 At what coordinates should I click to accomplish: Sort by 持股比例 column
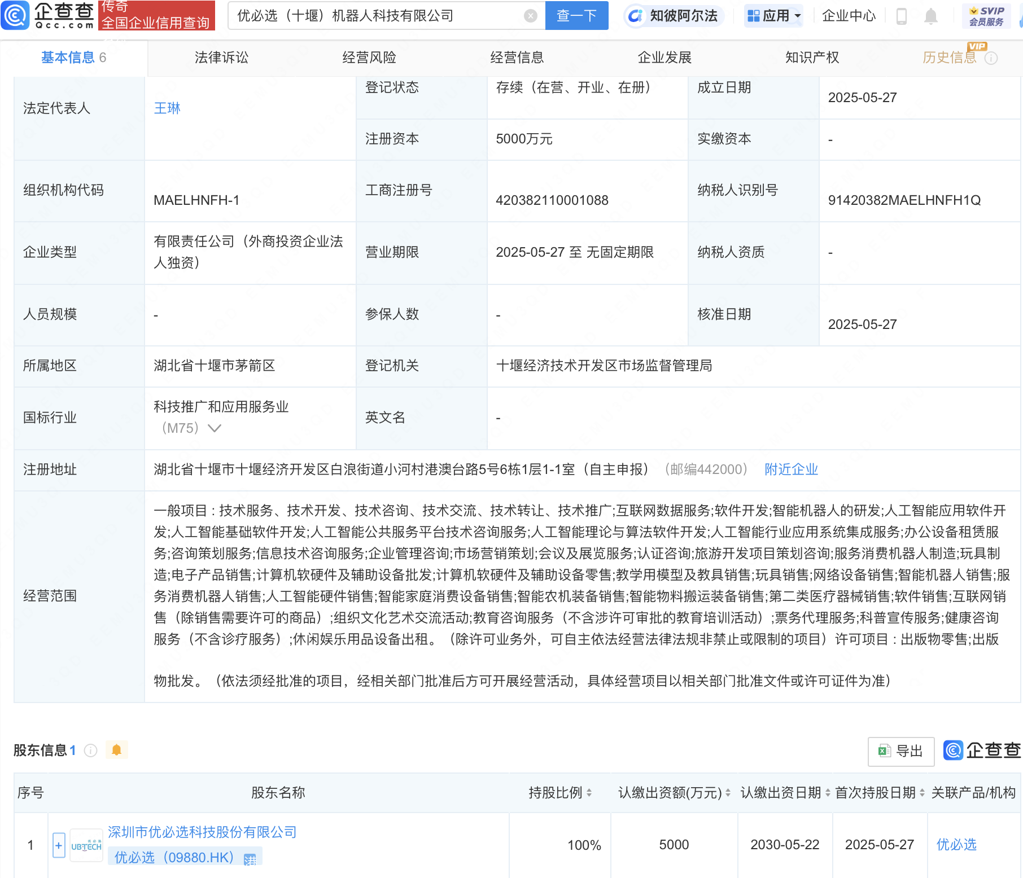[589, 793]
